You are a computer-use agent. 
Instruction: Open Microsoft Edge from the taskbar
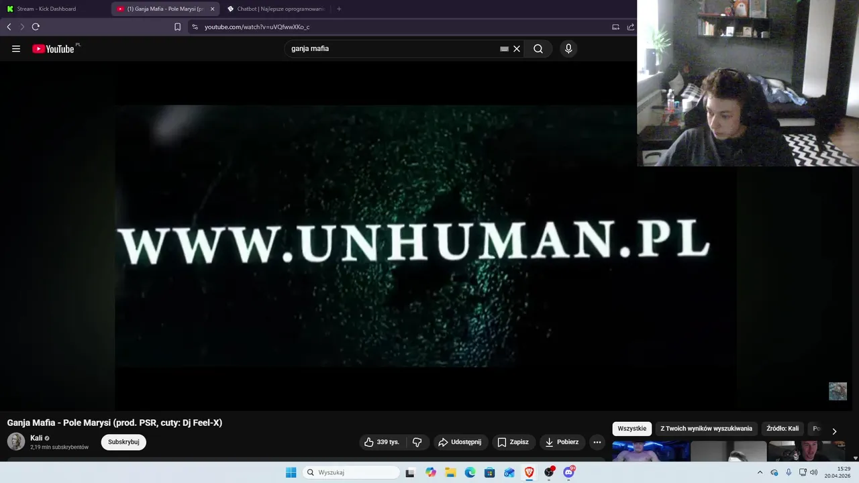470,472
